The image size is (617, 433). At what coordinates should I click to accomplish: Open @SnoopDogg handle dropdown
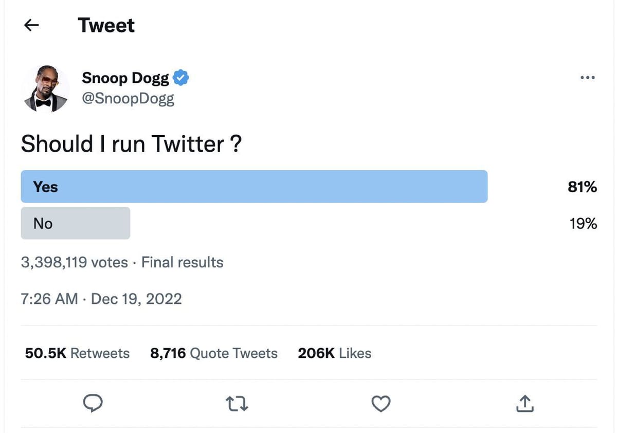coord(128,98)
